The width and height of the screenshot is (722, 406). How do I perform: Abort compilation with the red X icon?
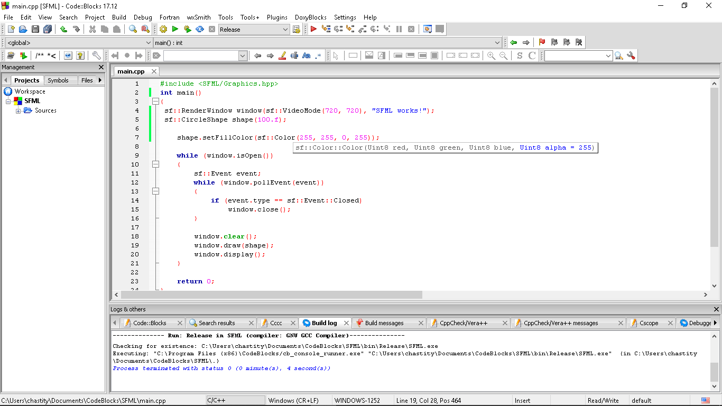[211, 29]
